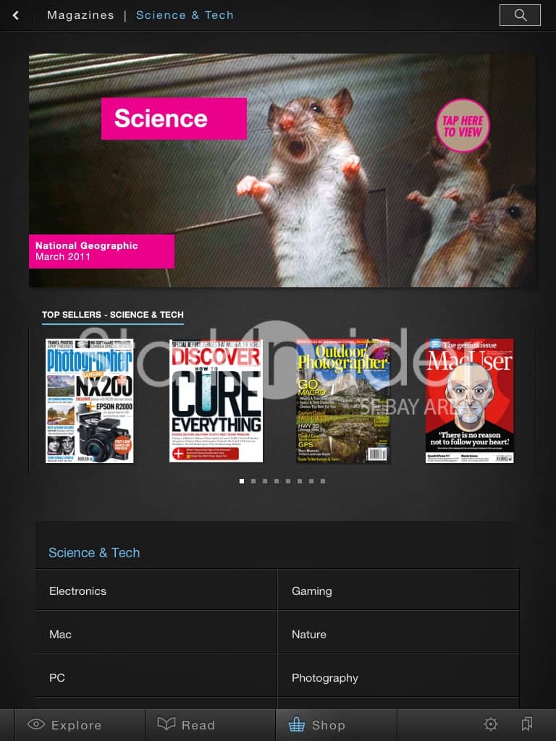Image resolution: width=556 pixels, height=741 pixels.
Task: Tap the back arrow icon
Action: click(16, 16)
